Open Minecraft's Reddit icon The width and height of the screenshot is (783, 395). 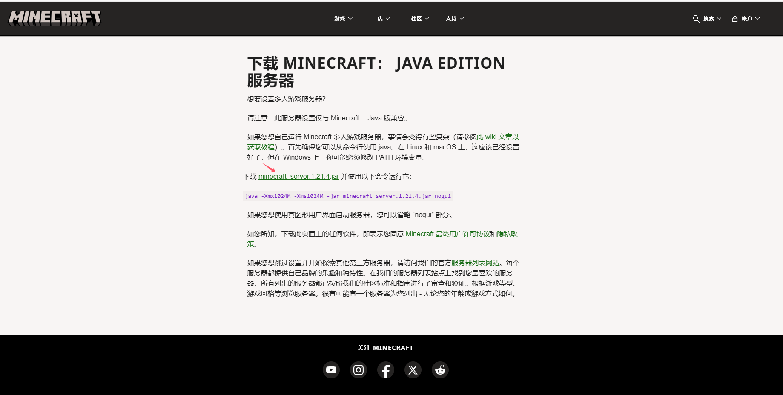(x=440, y=370)
